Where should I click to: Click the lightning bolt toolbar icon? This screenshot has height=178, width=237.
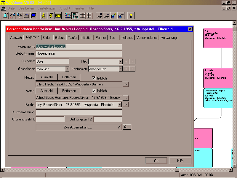[x=51, y=16]
